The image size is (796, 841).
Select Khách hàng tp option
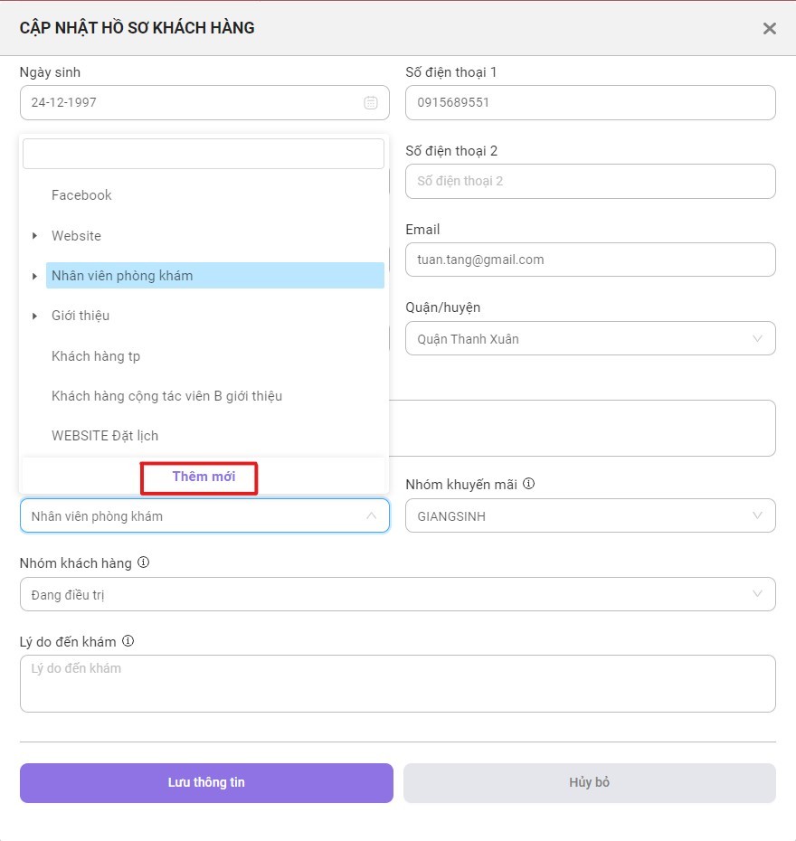pyautogui.click(x=96, y=356)
